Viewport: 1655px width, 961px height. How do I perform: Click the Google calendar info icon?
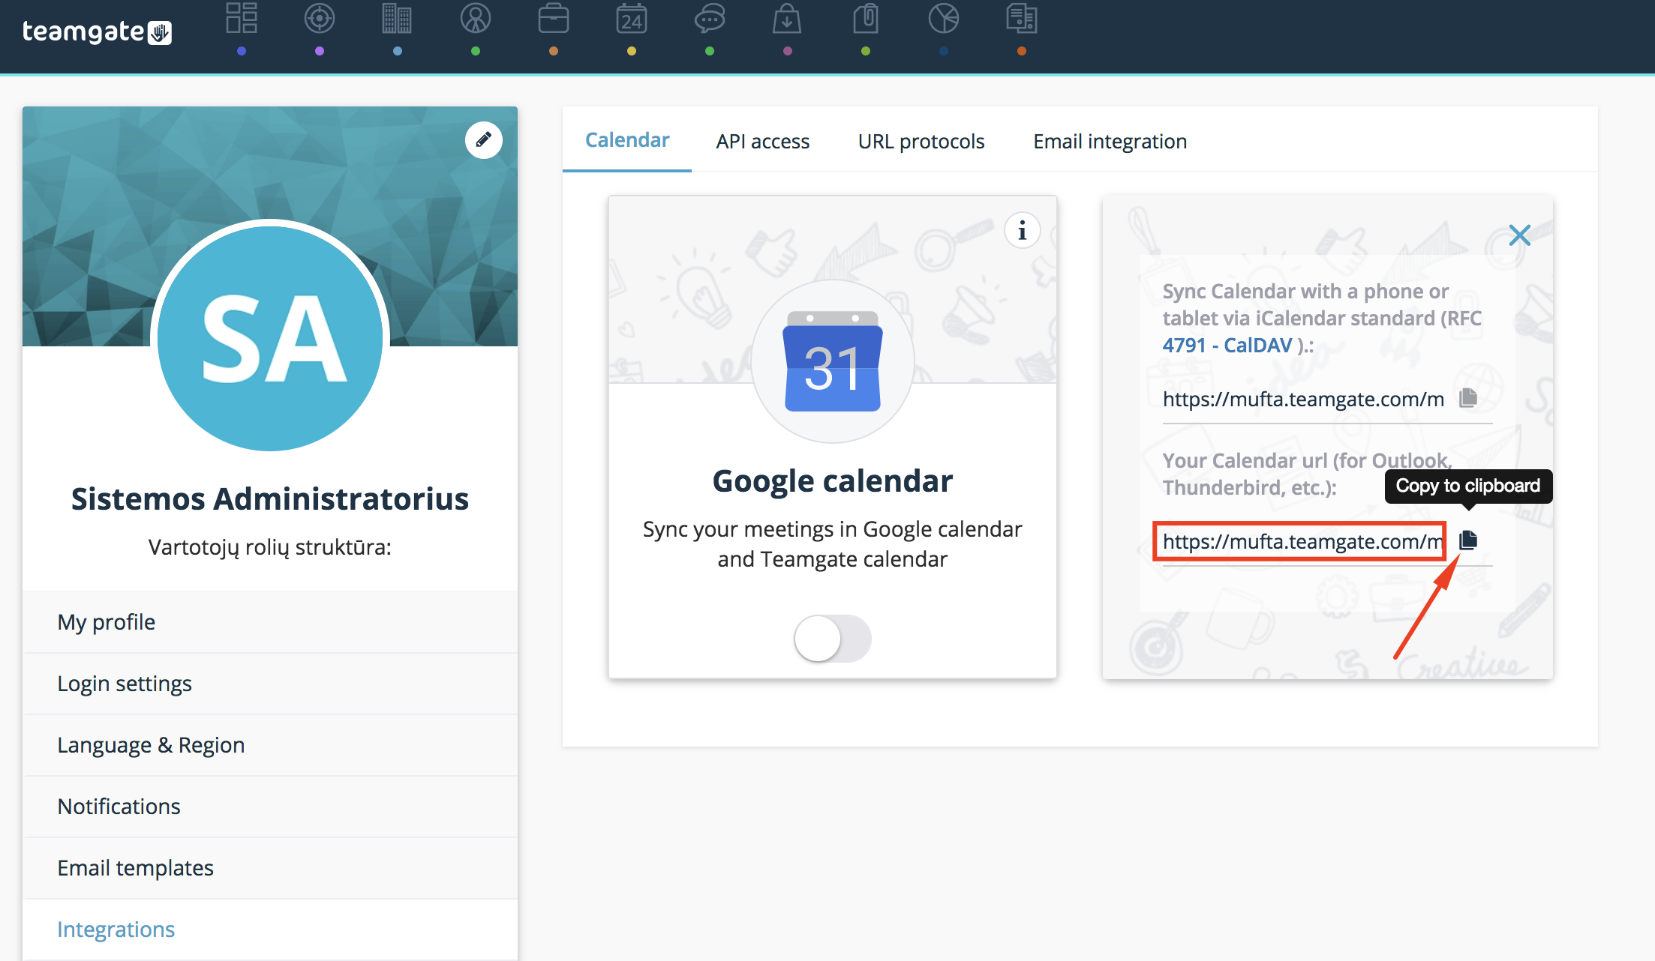point(1022,231)
